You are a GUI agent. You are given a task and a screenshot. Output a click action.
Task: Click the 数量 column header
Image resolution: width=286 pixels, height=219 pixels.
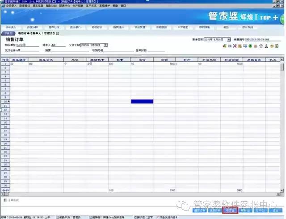pos(119,60)
